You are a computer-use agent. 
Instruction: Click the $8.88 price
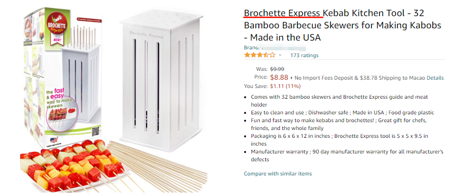tap(279, 77)
